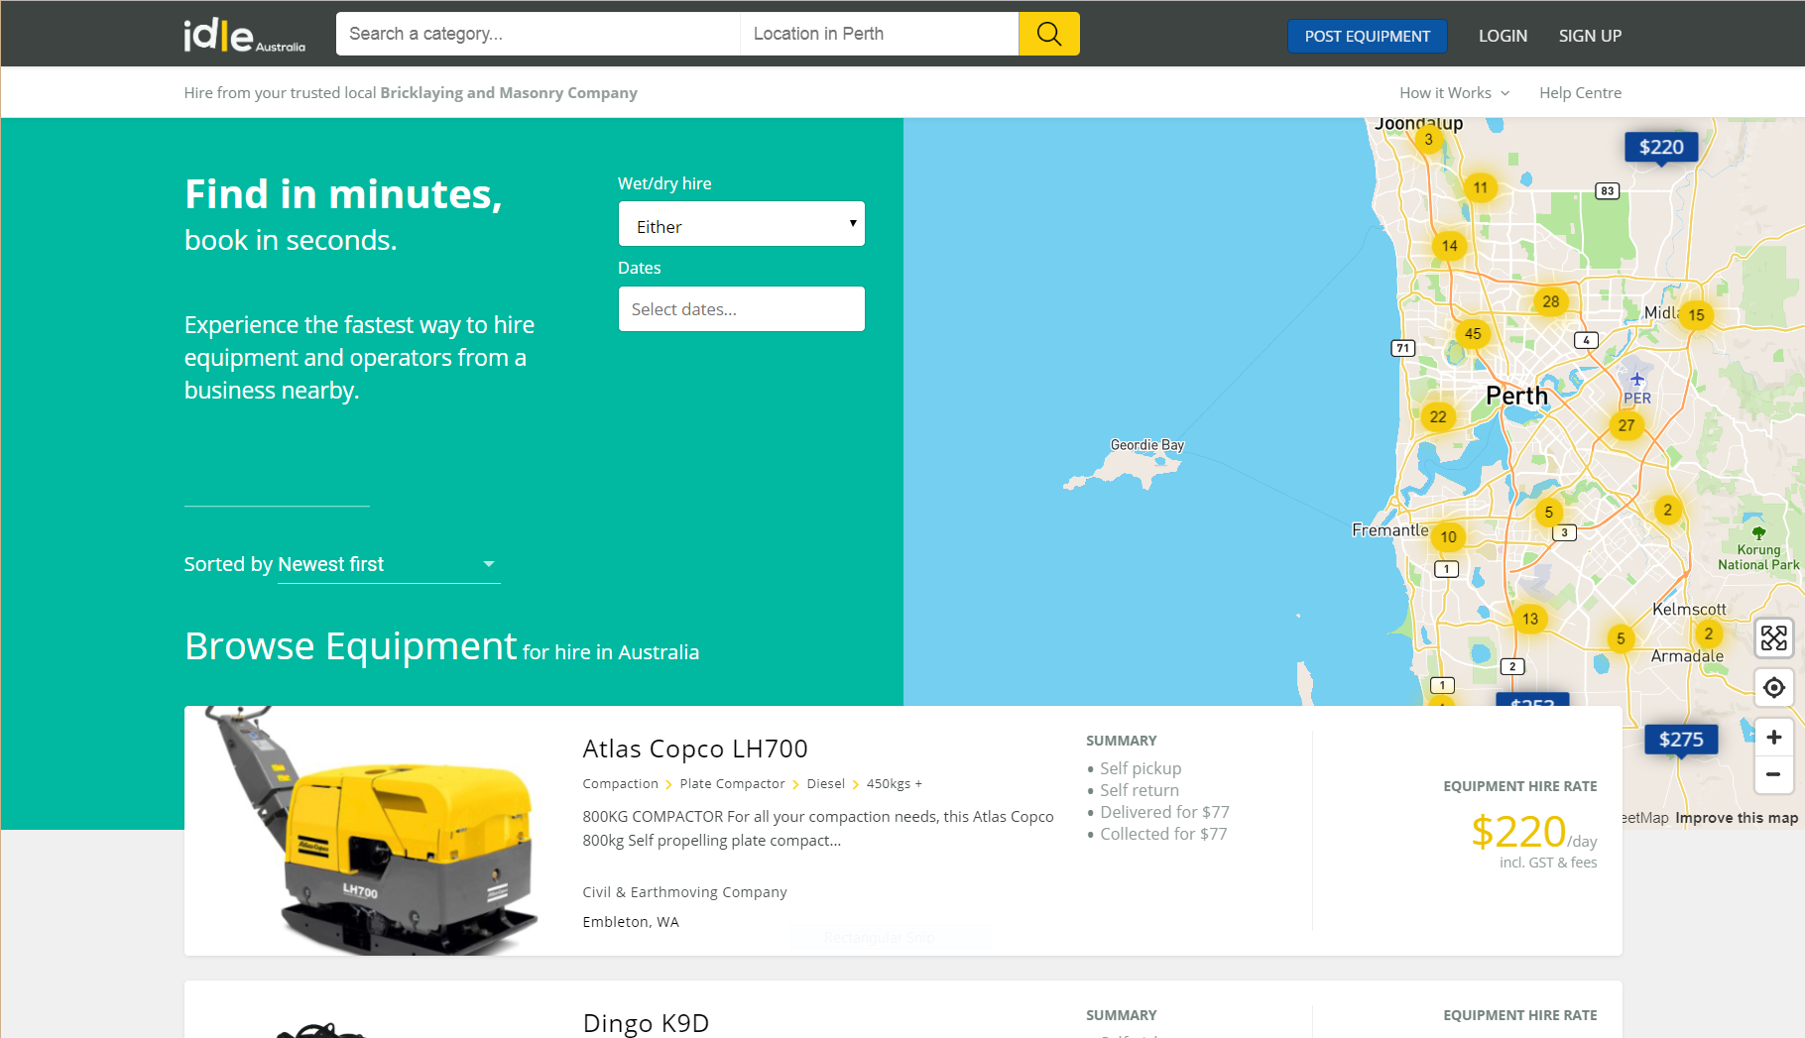Click the $220 price marker on map
1805x1038 pixels.
click(x=1661, y=148)
